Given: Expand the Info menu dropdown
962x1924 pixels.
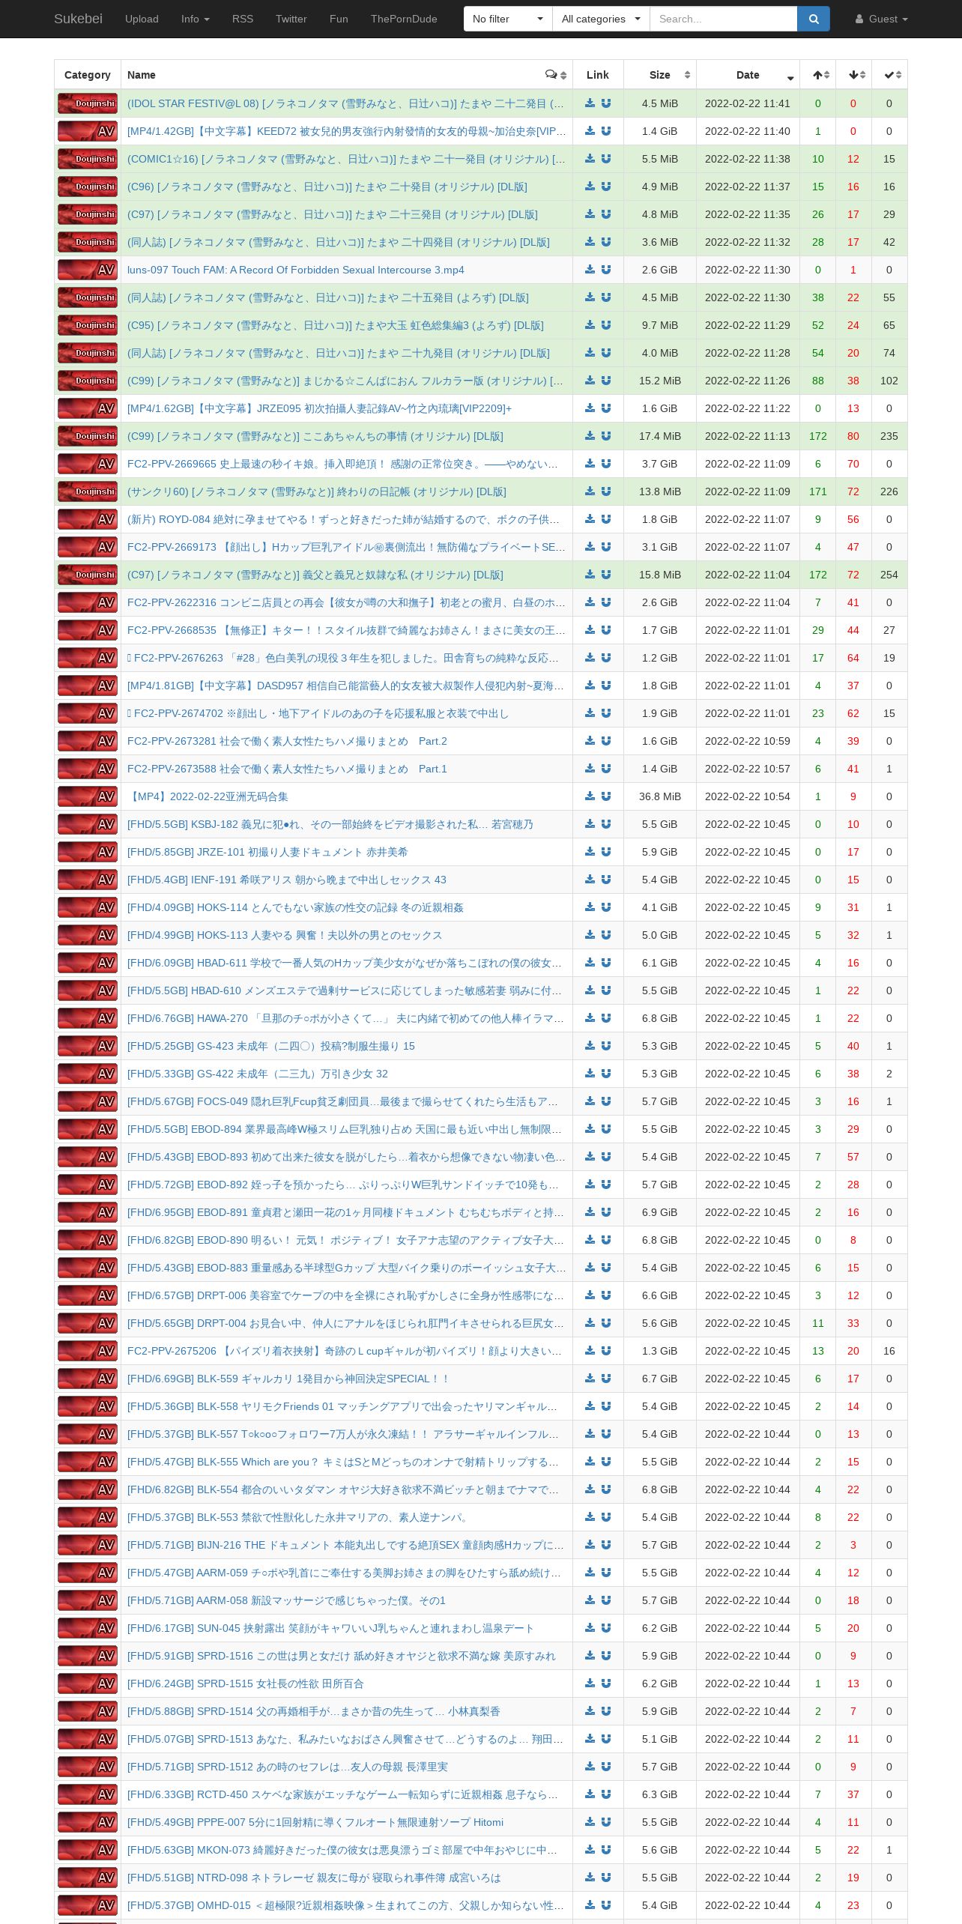Looking at the screenshot, I should coord(195,19).
